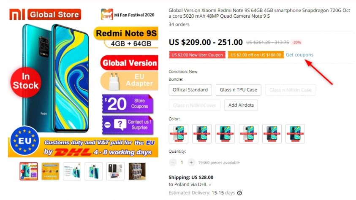Click the US $2.00 New User Coupon tag
Viewport: 356px width, 200px height.
(x=197, y=55)
